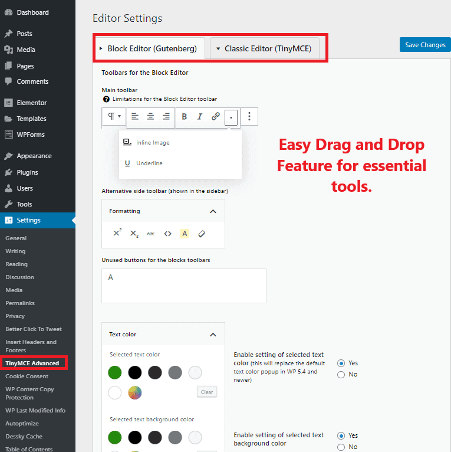Image resolution: width=451 pixels, height=452 pixels.
Task: Open the Permalinks settings link
Action: point(20,303)
